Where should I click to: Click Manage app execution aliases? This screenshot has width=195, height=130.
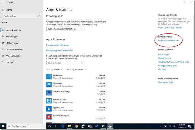pos(59,50)
